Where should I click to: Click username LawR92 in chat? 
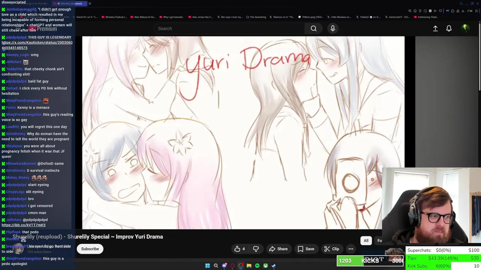[x=12, y=127]
